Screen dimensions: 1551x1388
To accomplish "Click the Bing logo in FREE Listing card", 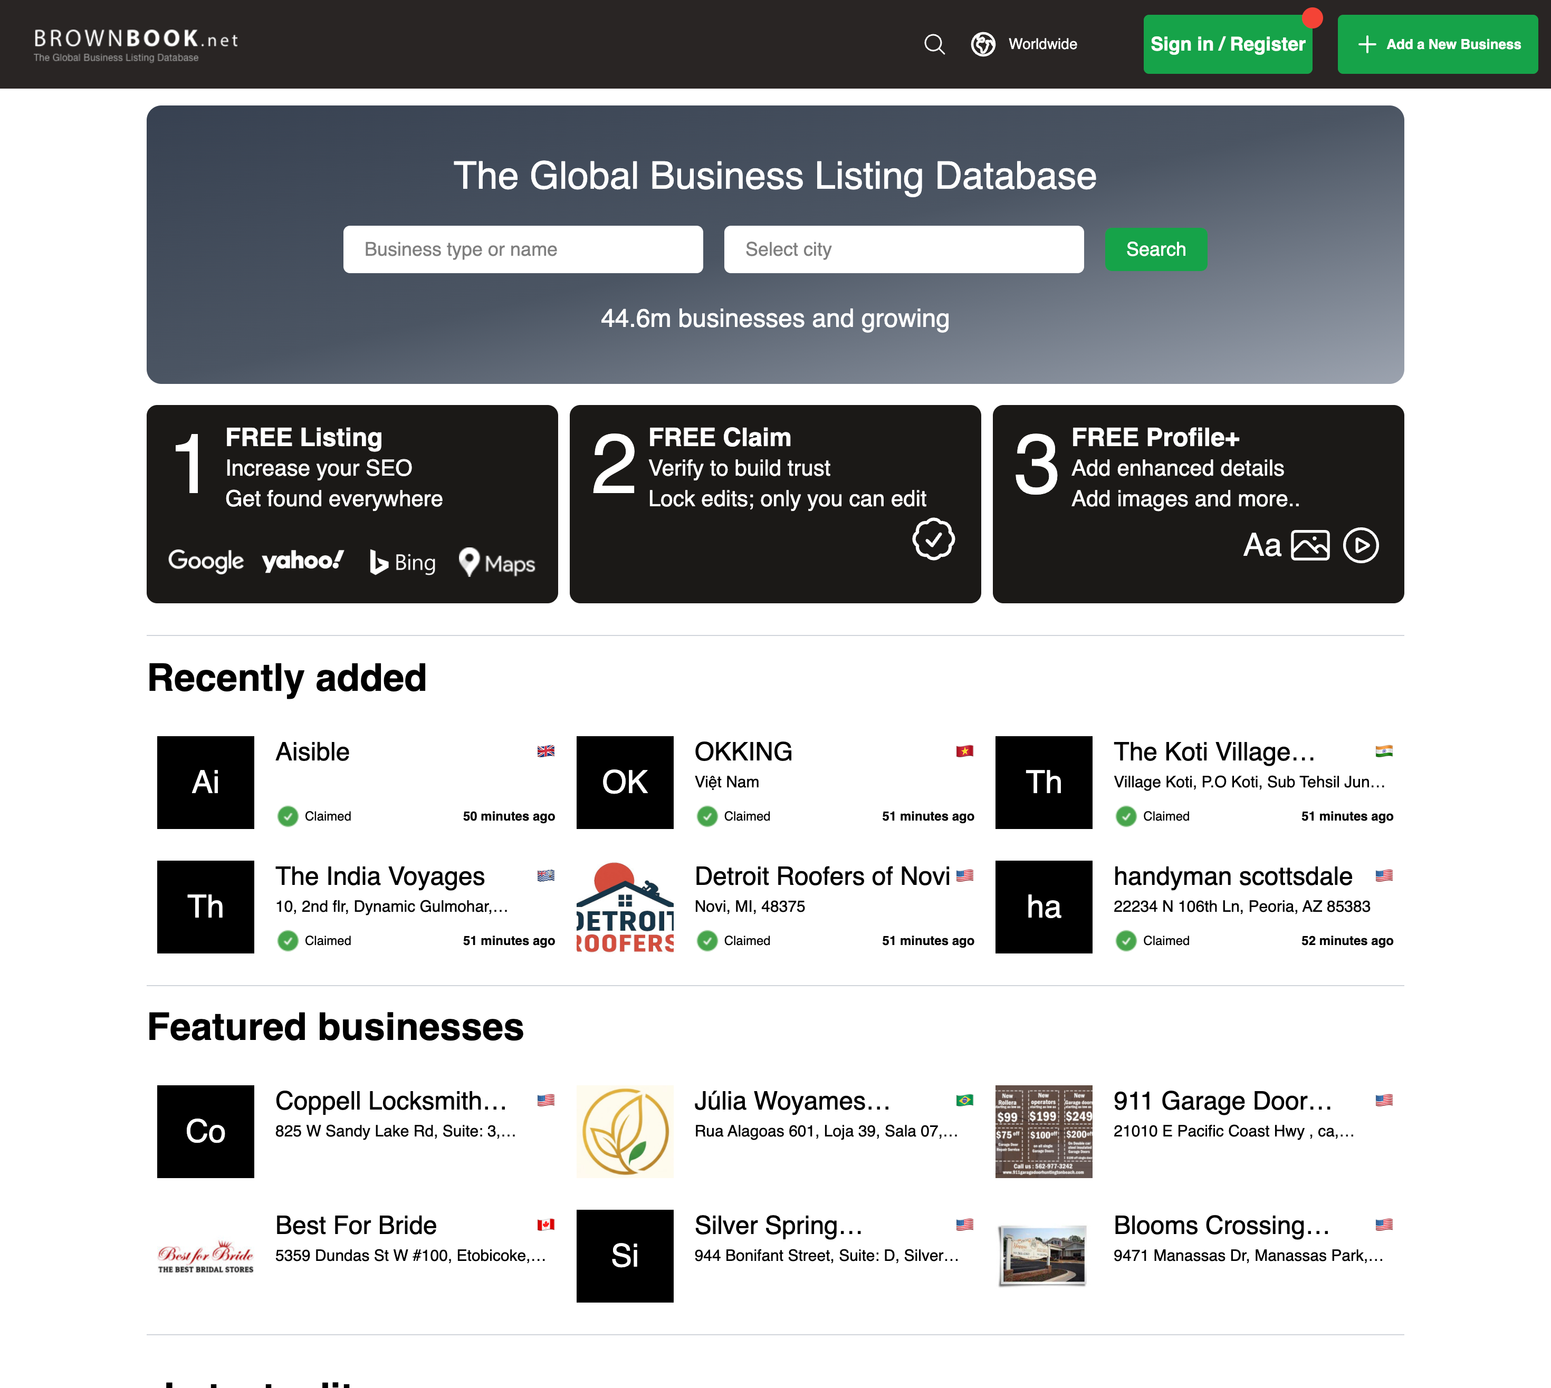I will (x=402, y=563).
